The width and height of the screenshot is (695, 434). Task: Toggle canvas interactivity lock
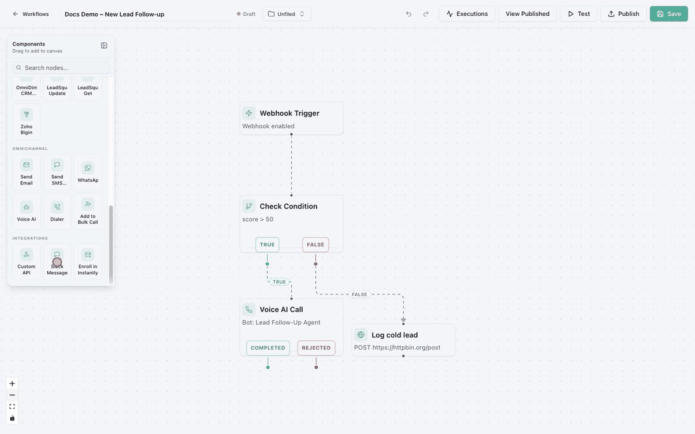(12, 418)
